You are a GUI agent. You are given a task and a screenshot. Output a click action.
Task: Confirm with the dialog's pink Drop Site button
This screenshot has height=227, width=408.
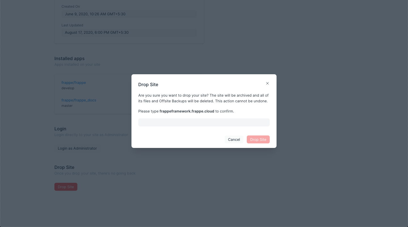pyautogui.click(x=258, y=139)
